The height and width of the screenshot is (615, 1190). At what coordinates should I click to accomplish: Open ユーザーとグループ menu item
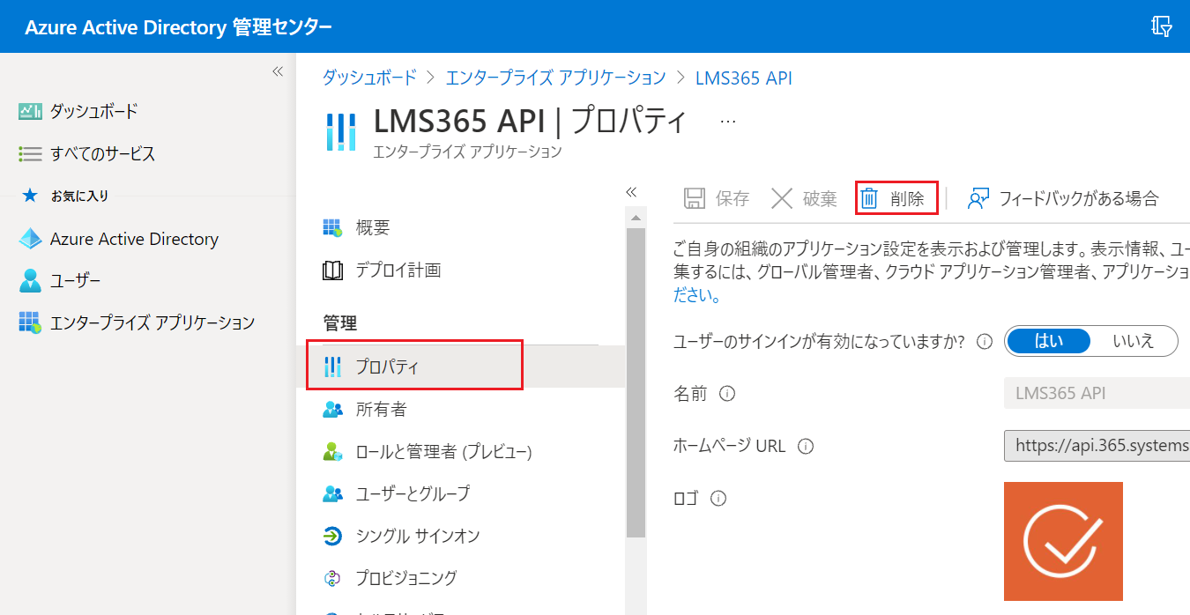point(413,493)
